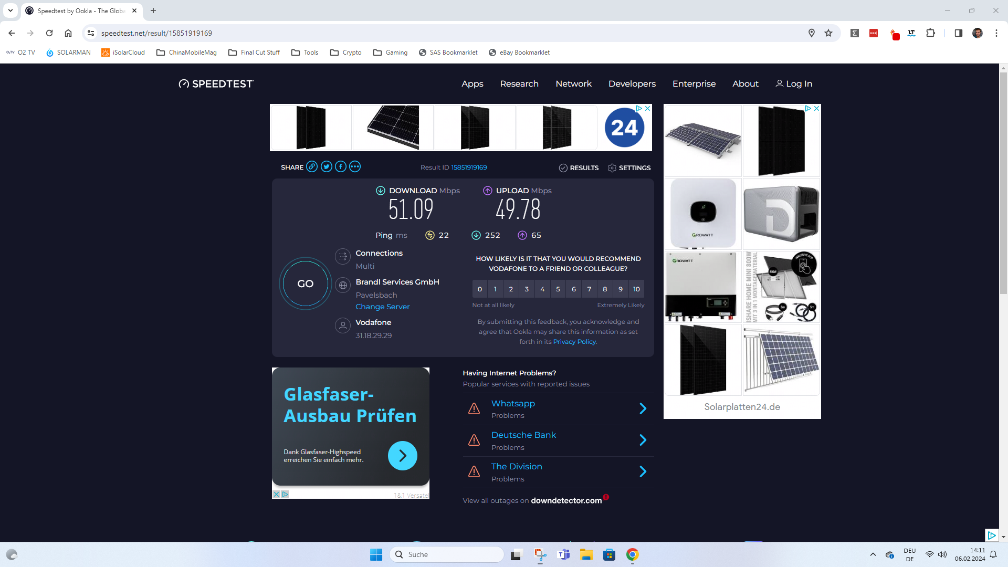Click the RESULTS checkmark button
The height and width of the screenshot is (567, 1008).
click(579, 168)
